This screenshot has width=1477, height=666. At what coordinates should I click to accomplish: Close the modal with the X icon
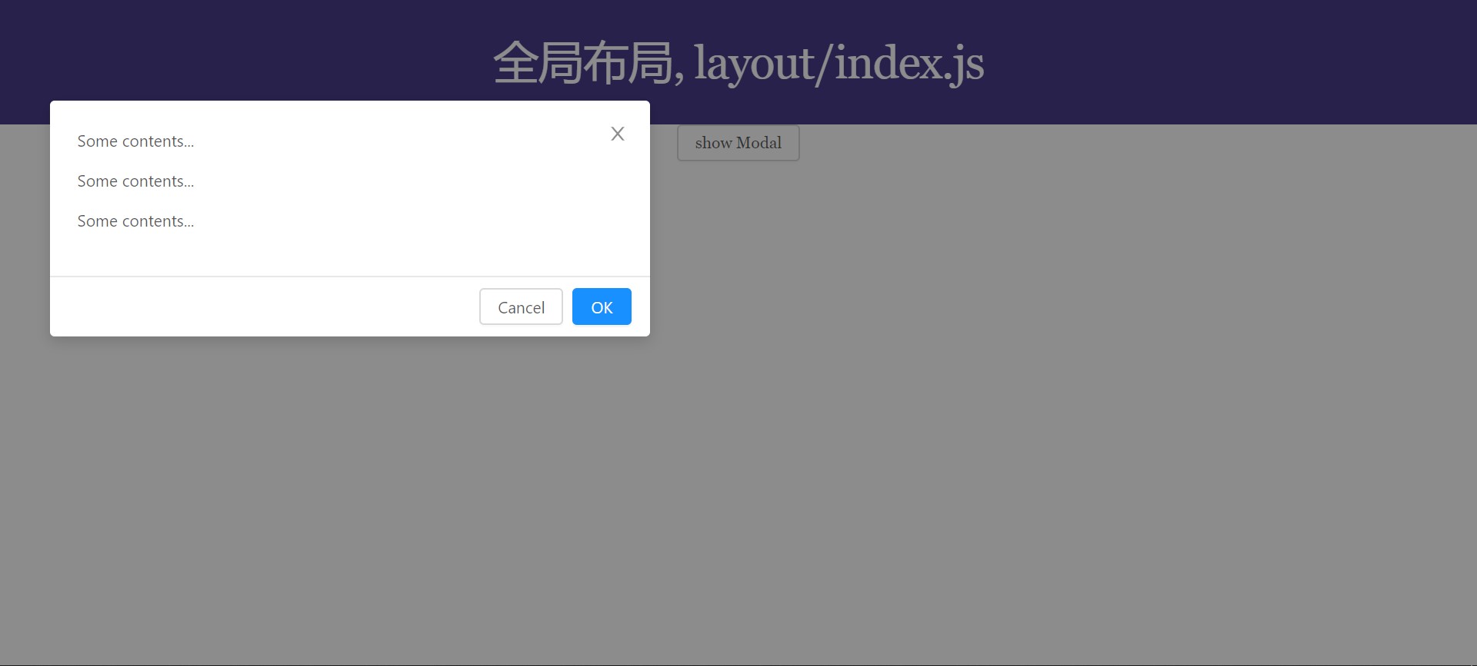pyautogui.click(x=617, y=134)
